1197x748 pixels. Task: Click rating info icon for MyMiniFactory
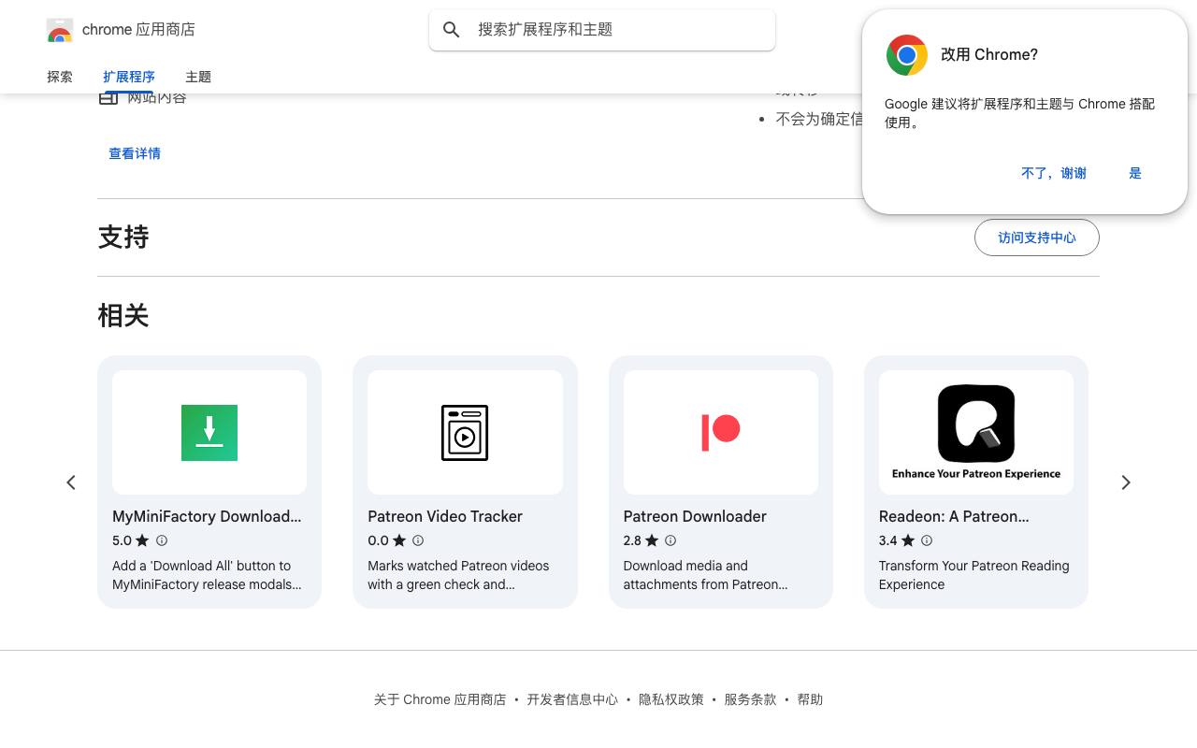pyautogui.click(x=162, y=540)
